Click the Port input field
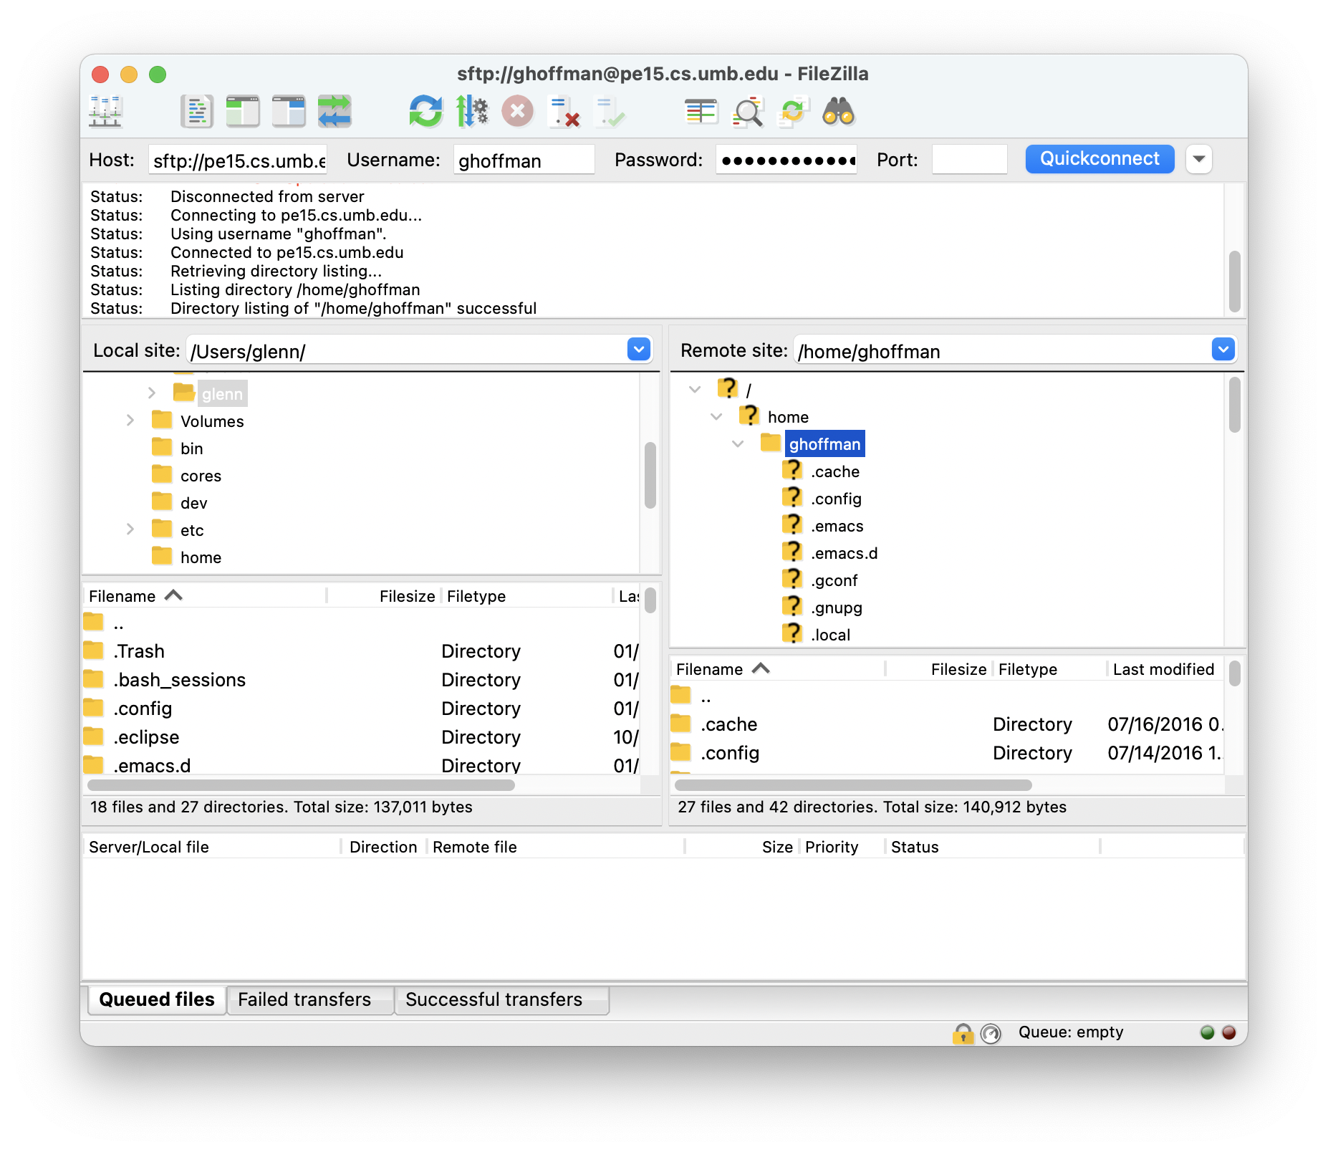Viewport: 1328px width, 1152px height. 969,160
